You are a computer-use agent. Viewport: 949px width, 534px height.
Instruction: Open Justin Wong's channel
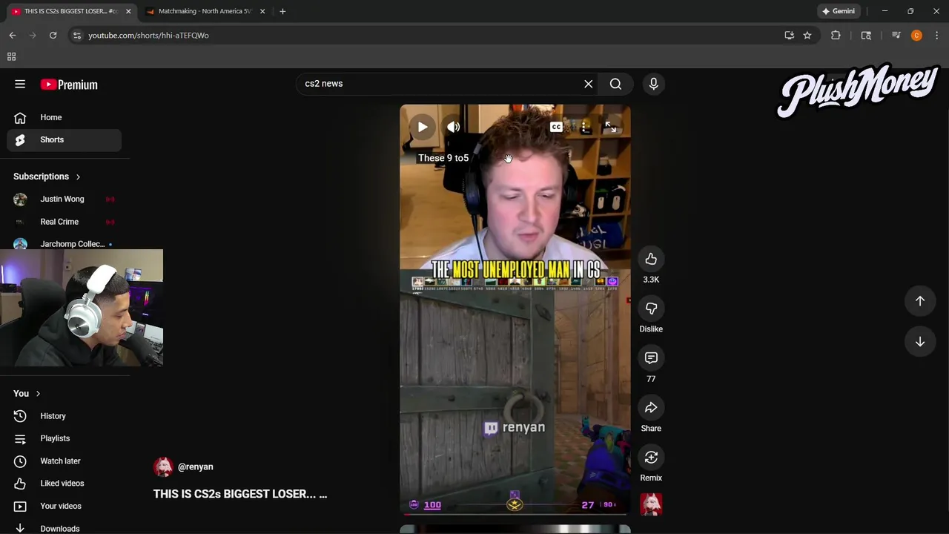(65, 199)
